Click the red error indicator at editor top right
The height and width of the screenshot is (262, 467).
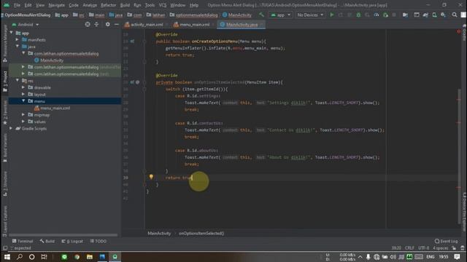459,31
